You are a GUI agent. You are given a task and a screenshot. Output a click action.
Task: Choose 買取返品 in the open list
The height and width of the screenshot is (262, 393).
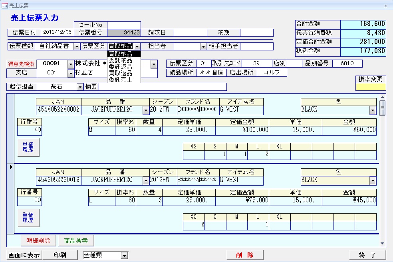click(120, 73)
